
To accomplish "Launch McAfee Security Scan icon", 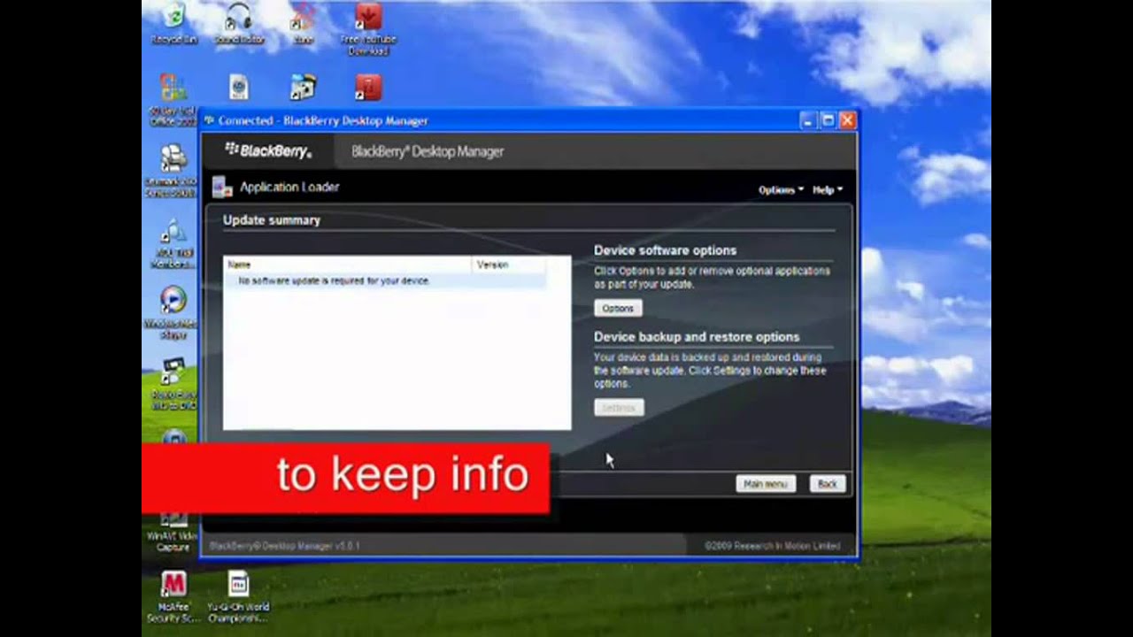I will (x=173, y=597).
